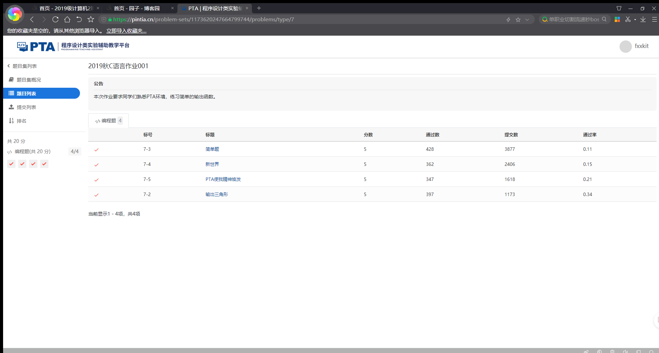Click the browser search box
The width and height of the screenshot is (659, 353).
[x=574, y=20]
